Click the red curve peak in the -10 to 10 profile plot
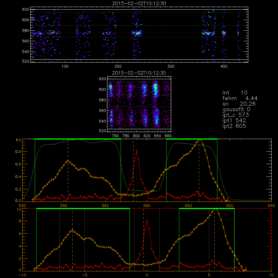This screenshot has width=278, height=278. pyautogui.click(x=147, y=221)
